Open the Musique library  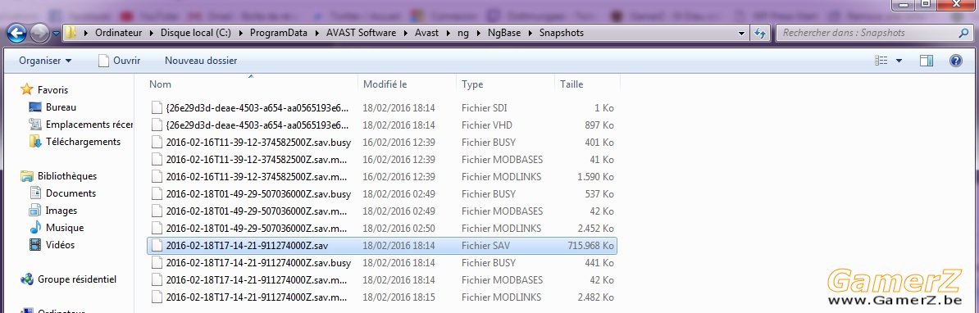(64, 228)
